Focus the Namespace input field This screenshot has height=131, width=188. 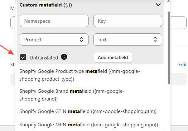click(54, 21)
